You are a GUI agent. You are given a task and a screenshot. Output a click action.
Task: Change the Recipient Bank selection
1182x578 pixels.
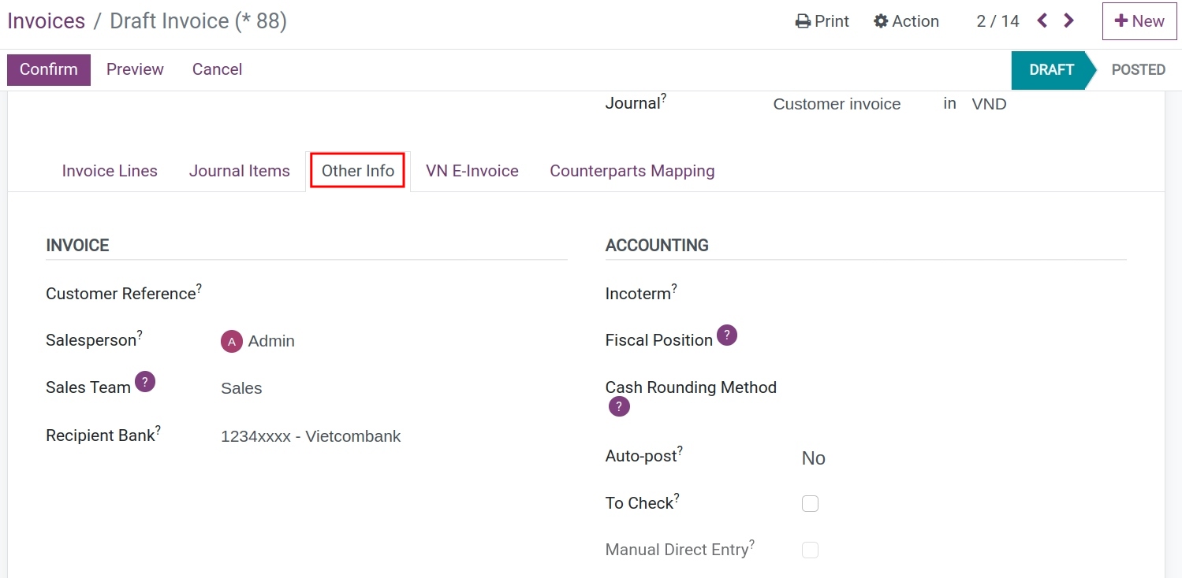point(311,435)
